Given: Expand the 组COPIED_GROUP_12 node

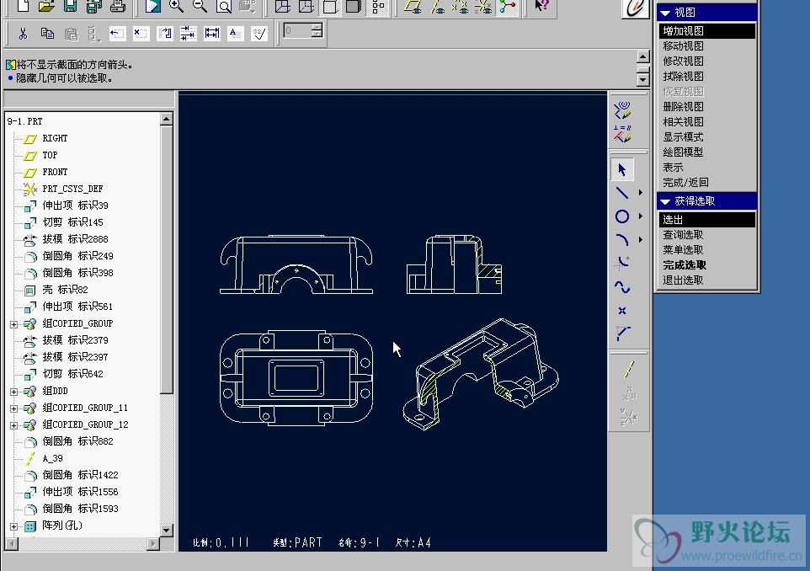Looking at the screenshot, I should [14, 425].
